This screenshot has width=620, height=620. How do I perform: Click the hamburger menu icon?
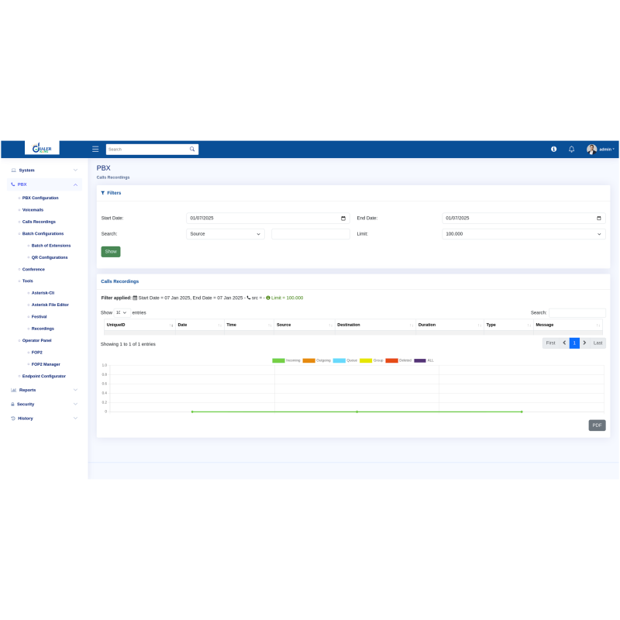point(95,149)
